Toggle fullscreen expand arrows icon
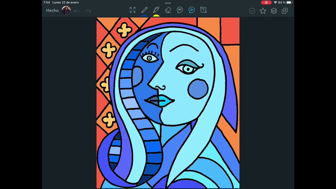This screenshot has height=189, width=336. 133,10
